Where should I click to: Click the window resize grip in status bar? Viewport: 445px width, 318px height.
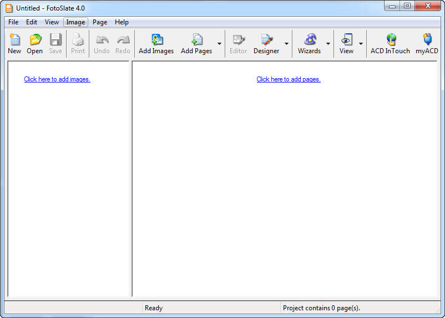pyautogui.click(x=437, y=310)
